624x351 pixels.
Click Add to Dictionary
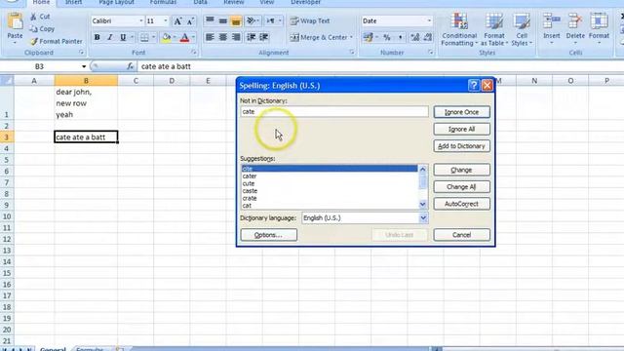click(x=461, y=146)
